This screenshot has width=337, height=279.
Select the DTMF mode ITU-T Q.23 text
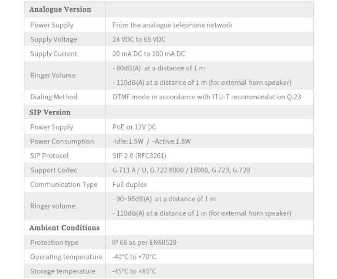(206, 97)
